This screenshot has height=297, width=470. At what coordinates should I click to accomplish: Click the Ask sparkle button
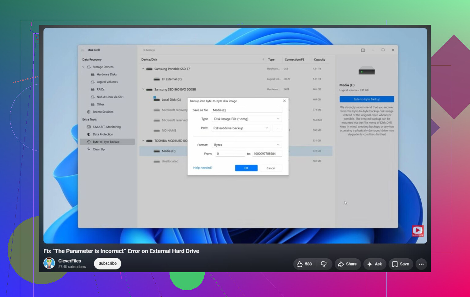[375, 264]
